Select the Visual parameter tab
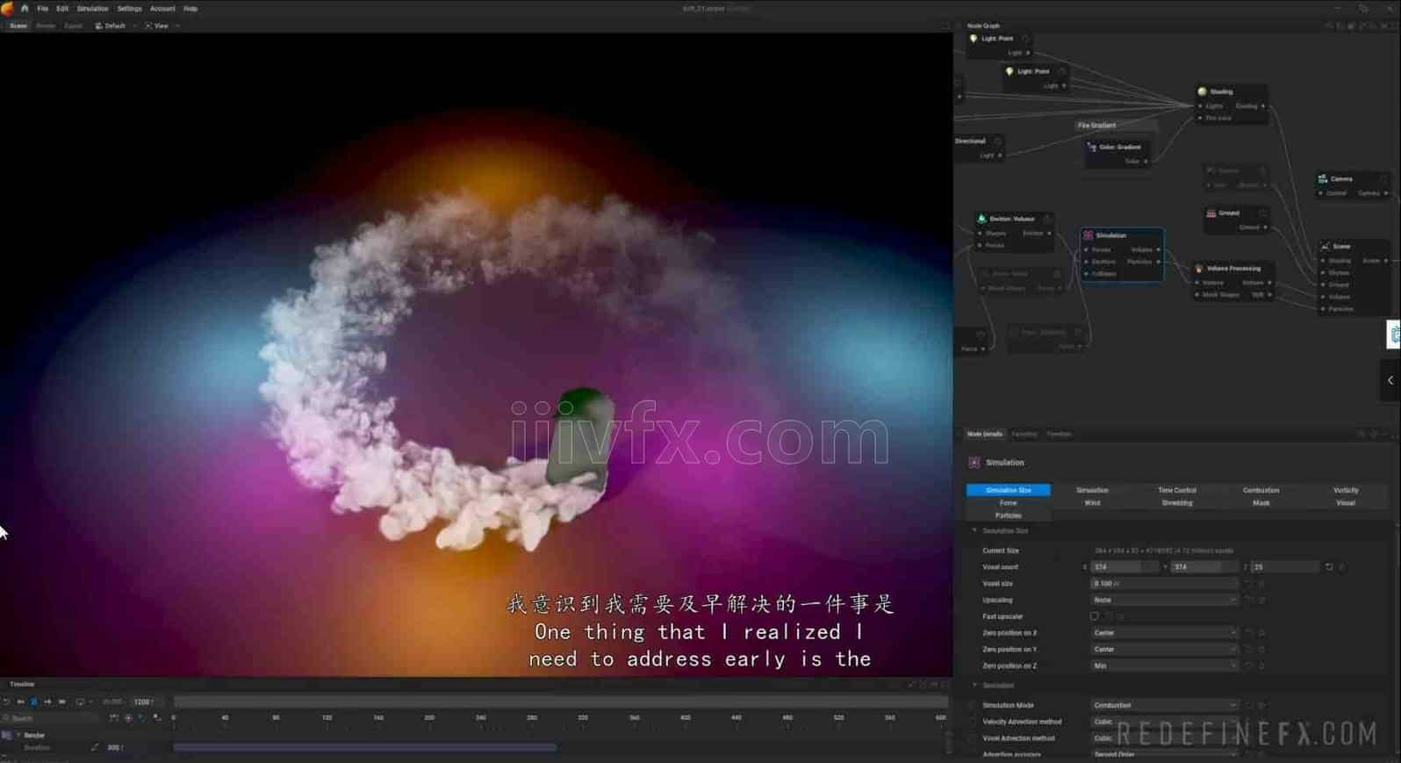The image size is (1401, 763). tap(1346, 503)
